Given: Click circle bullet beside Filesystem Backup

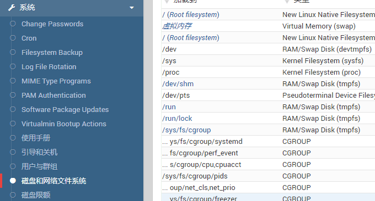Looking at the screenshot, I should coord(13,52).
